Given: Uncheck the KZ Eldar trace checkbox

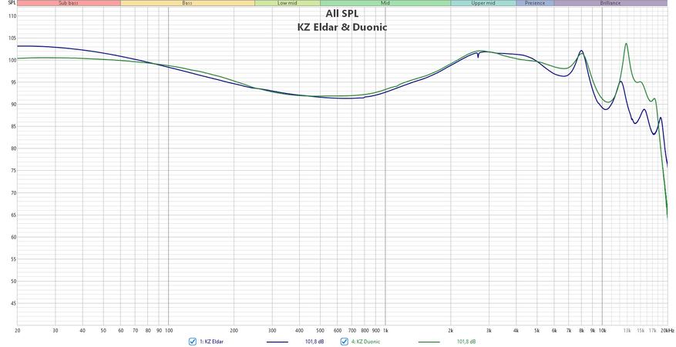Looking at the screenshot, I should tap(192, 342).
